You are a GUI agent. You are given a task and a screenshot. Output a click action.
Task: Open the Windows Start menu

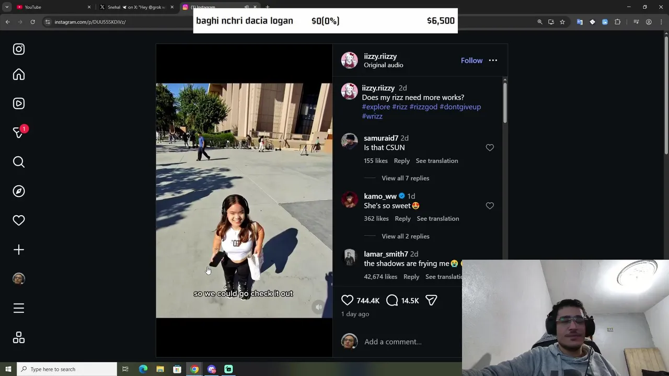click(x=8, y=369)
